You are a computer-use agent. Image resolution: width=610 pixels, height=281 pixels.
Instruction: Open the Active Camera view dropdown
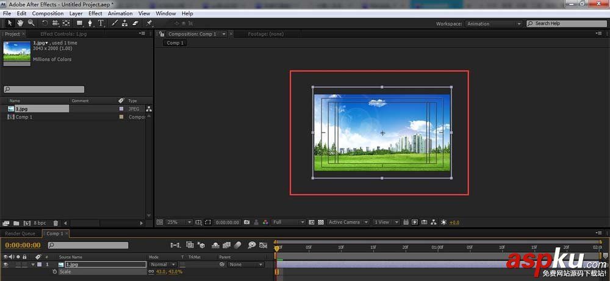[x=348, y=222]
